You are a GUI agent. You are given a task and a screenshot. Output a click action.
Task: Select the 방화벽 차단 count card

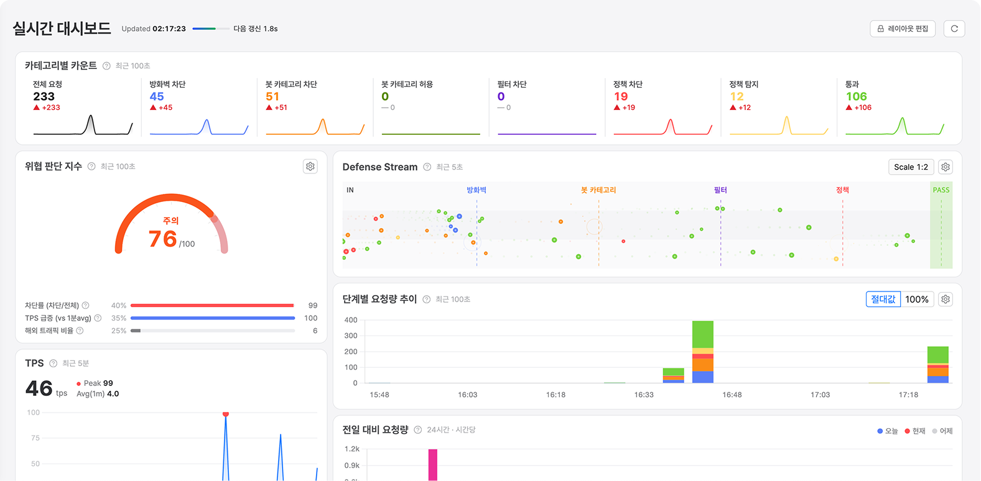(x=199, y=107)
